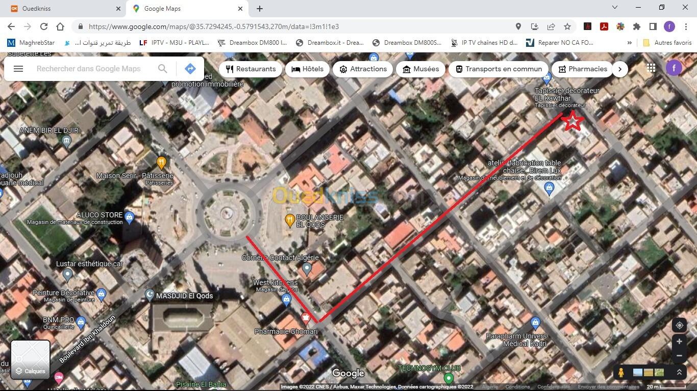Open a new browser tab
The height and width of the screenshot is (391, 697).
tap(260, 9)
